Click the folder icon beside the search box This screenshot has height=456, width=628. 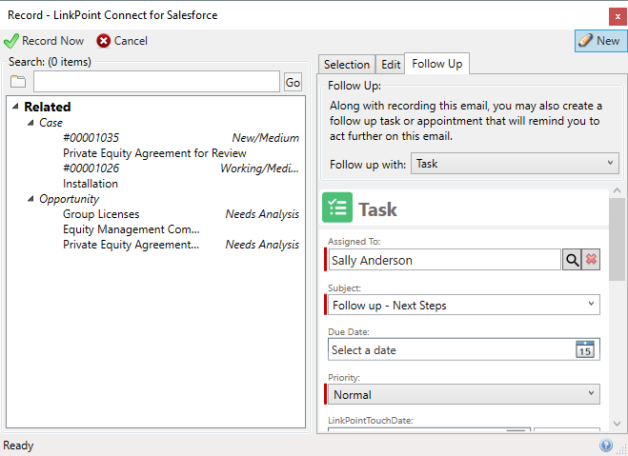[18, 82]
